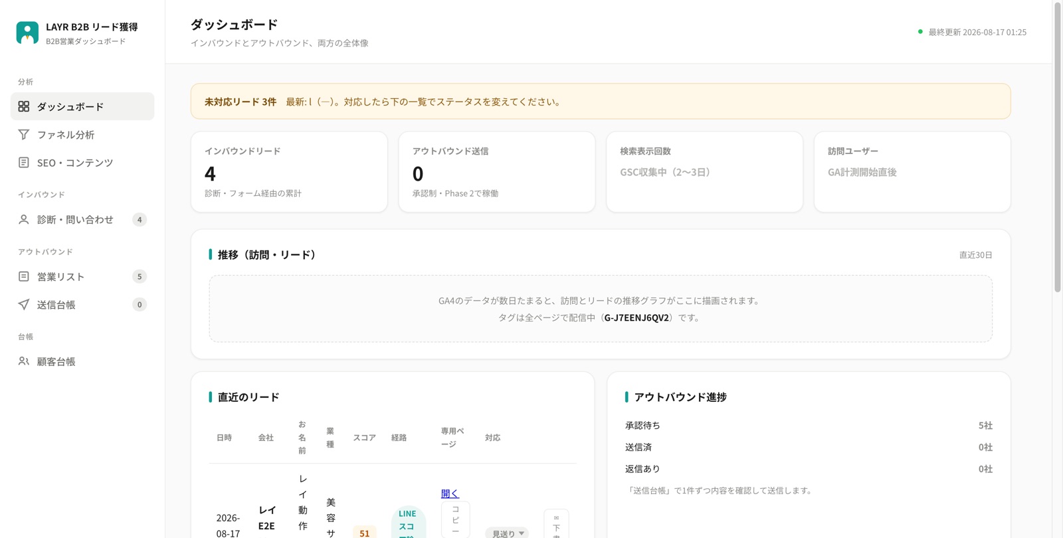Click the アウトバウンド進捗 section heading
Screen dimensions: 1063x538
[680, 397]
